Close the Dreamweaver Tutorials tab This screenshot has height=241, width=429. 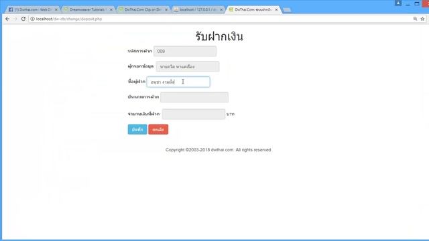111,9
